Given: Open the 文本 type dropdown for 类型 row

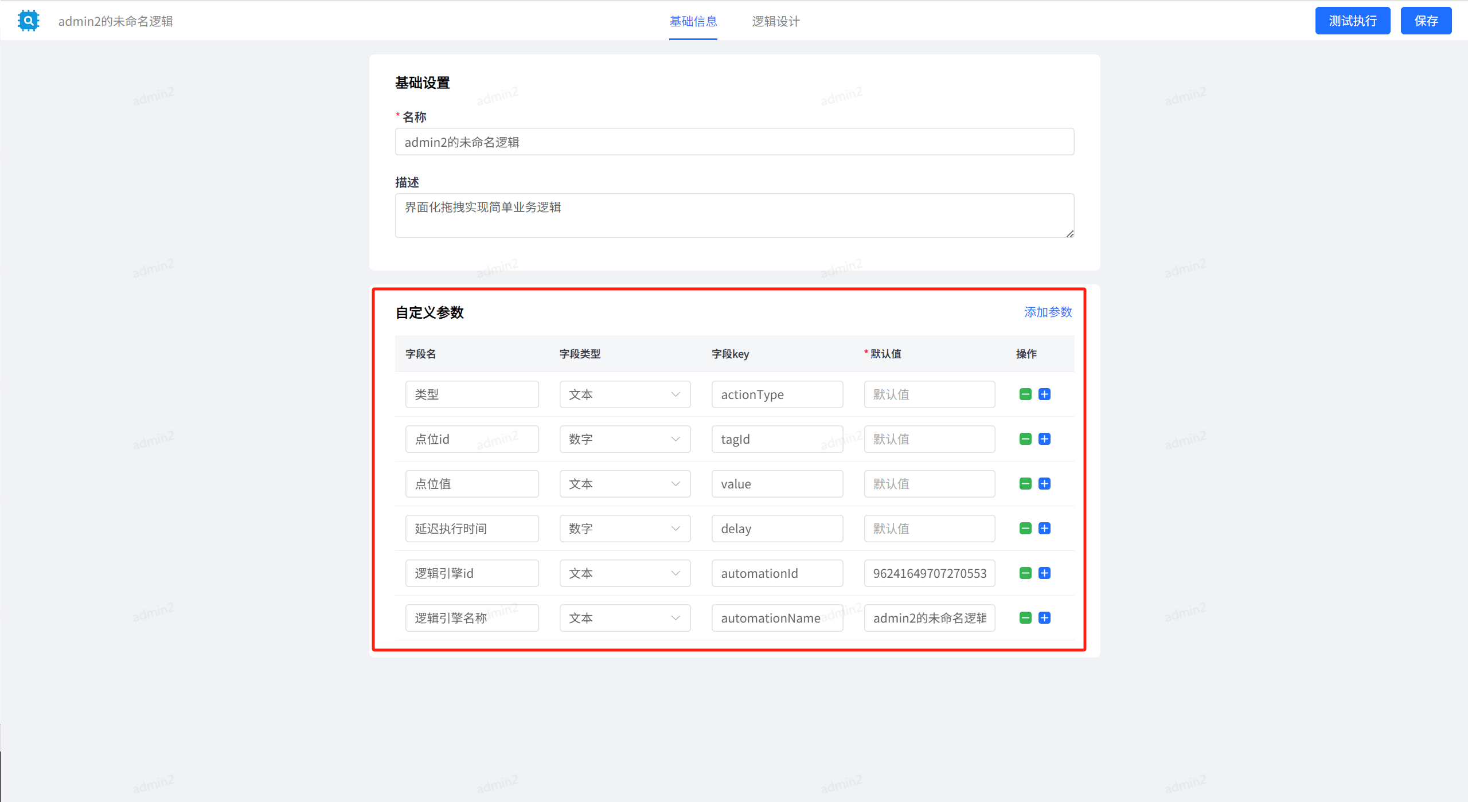Looking at the screenshot, I should 624,394.
